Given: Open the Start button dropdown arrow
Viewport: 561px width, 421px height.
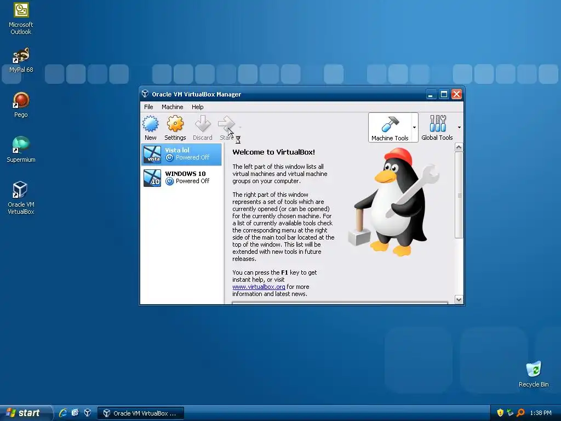Looking at the screenshot, I should (240, 127).
